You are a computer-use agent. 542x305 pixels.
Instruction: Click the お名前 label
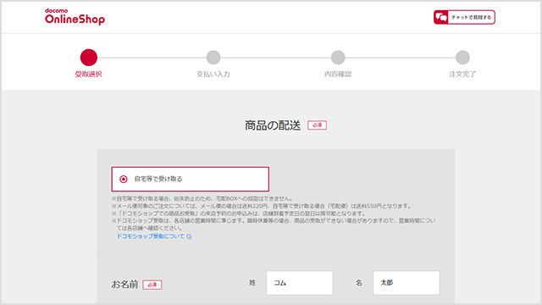(x=124, y=285)
